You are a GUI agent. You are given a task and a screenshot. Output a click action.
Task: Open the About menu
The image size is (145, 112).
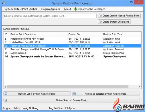[67, 9]
